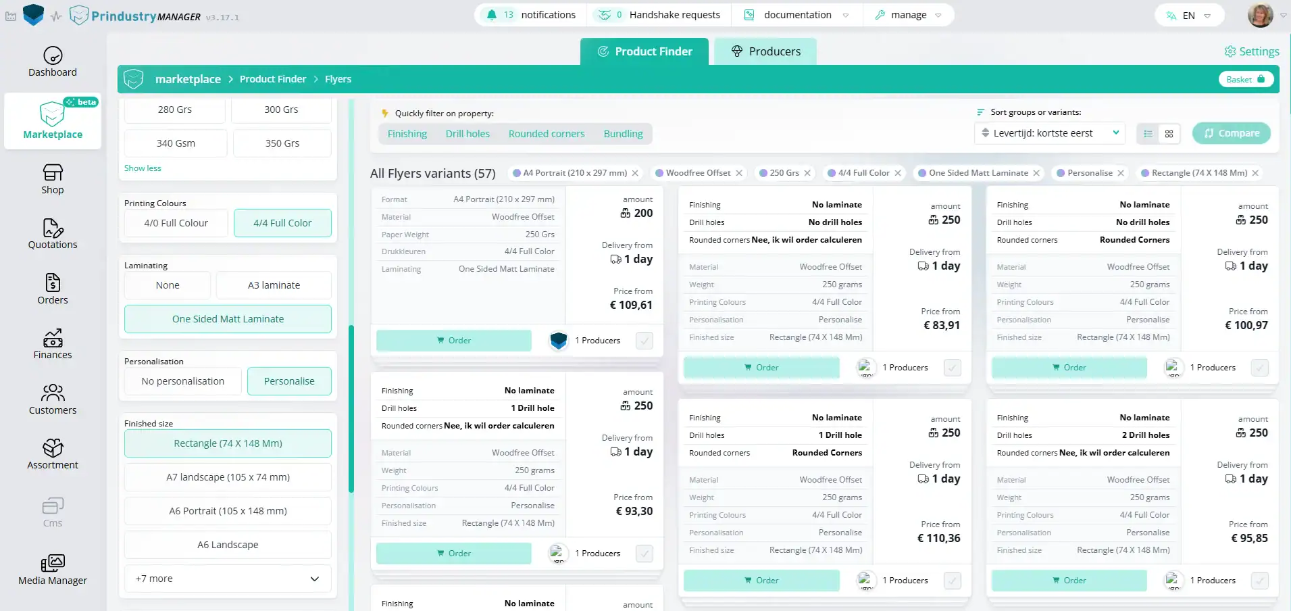
Task: Open the Media Manager sidebar icon
Action: 53,563
